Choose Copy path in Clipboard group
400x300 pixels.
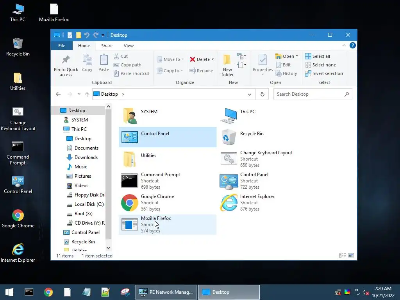(127, 65)
